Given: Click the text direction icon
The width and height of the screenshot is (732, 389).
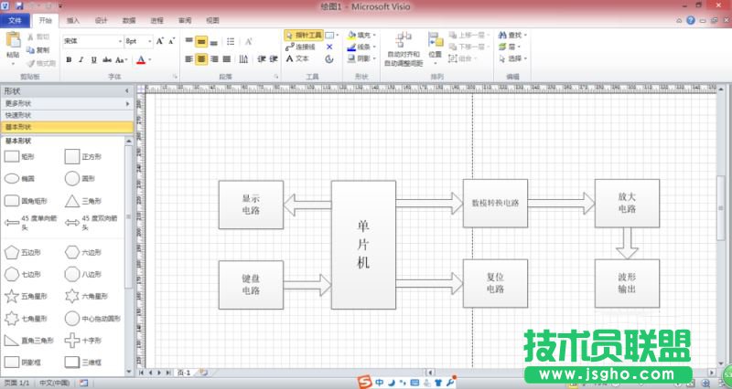Looking at the screenshot, I should pyautogui.click(x=243, y=59).
